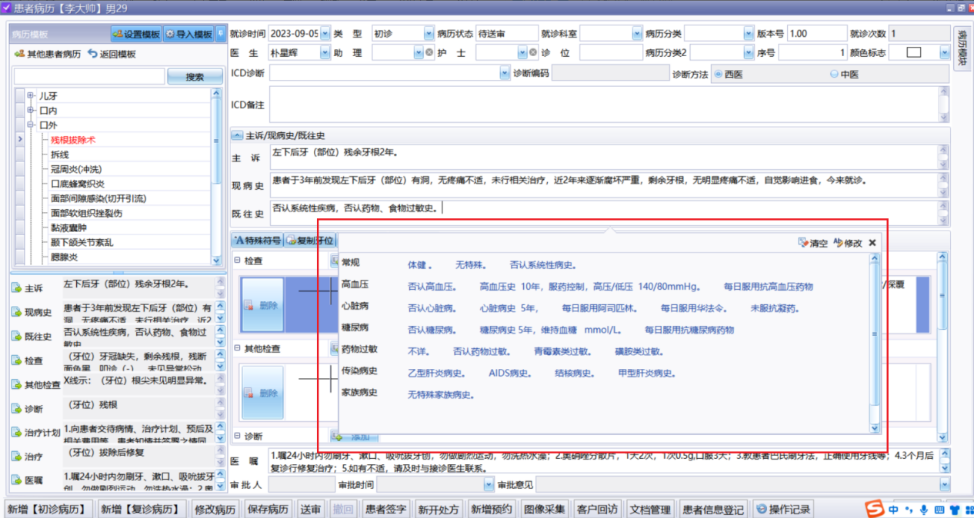
Task: Open the 就诊时间 date dropdown
Action: (325, 34)
